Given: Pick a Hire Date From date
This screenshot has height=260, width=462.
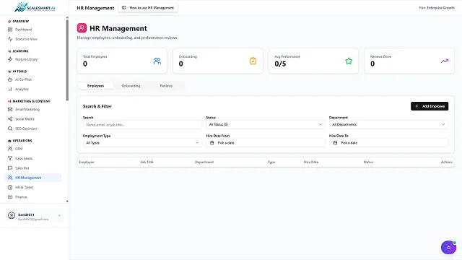Looking at the screenshot, I should click(265, 143).
